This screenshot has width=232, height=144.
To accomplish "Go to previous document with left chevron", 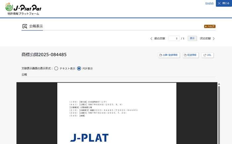I will point(151,39).
